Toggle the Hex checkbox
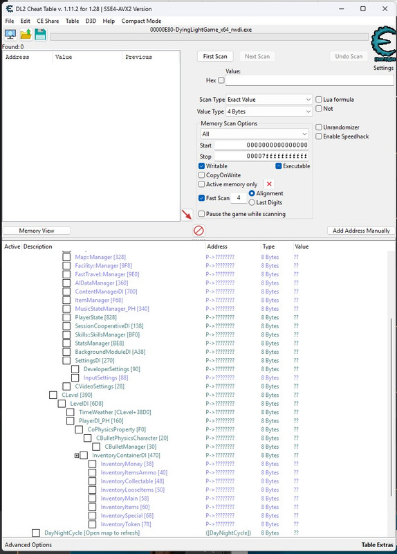The height and width of the screenshot is (554, 397). [x=221, y=80]
